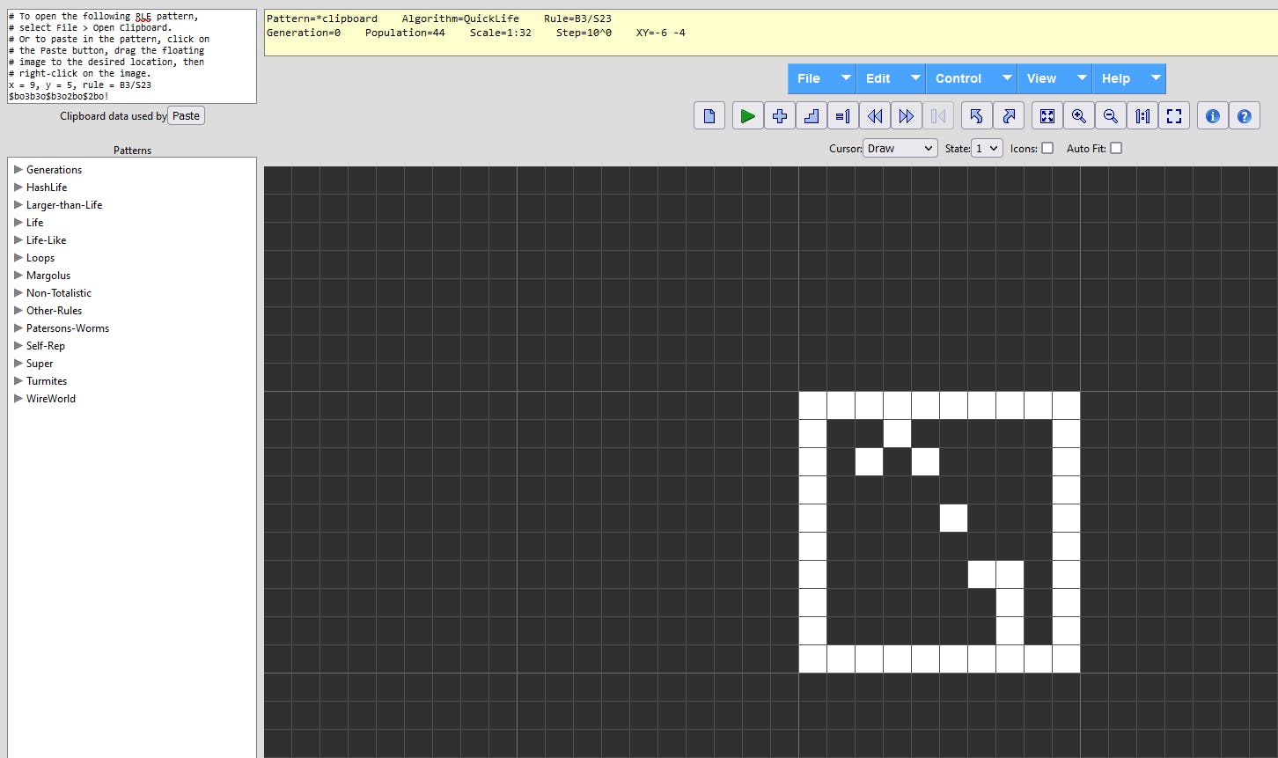Undo the last change with curved-left arrow
This screenshot has width=1278, height=758.
pos(976,116)
